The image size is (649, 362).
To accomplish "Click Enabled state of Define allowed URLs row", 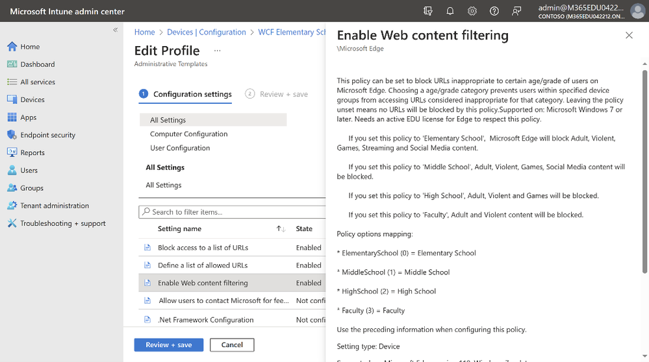I will click(x=309, y=265).
